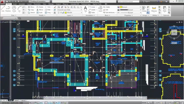This screenshot has height=104, width=184.
Task: Click the Move button
Action: coord(31,7)
